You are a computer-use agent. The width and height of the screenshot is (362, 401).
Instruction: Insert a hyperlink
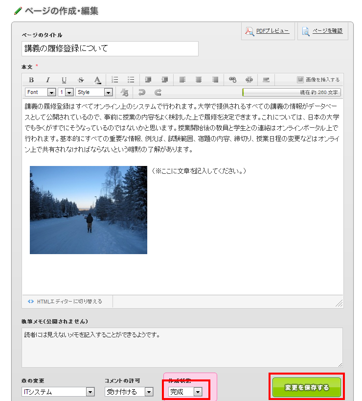pyautogui.click(x=232, y=80)
